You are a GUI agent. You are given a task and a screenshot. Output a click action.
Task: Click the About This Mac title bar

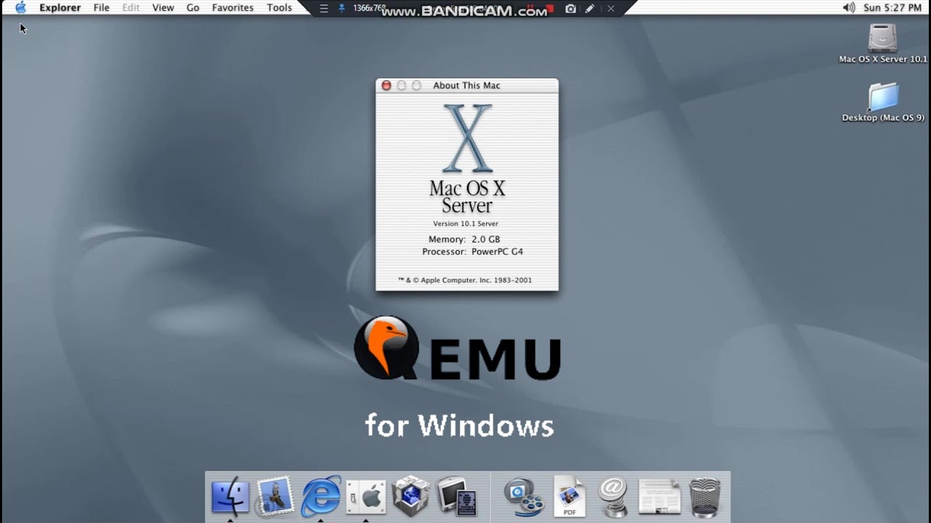tap(467, 85)
